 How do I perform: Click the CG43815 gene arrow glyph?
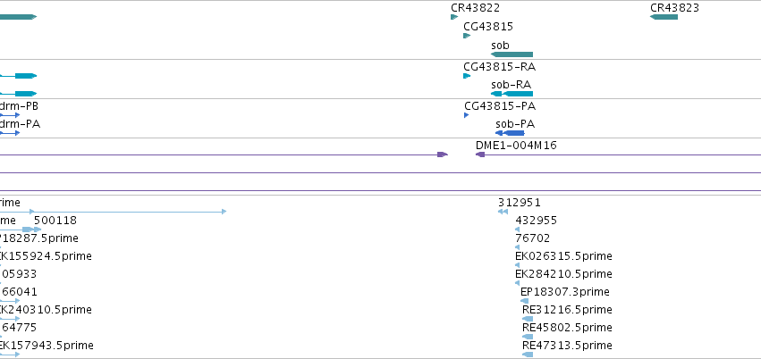(x=467, y=36)
